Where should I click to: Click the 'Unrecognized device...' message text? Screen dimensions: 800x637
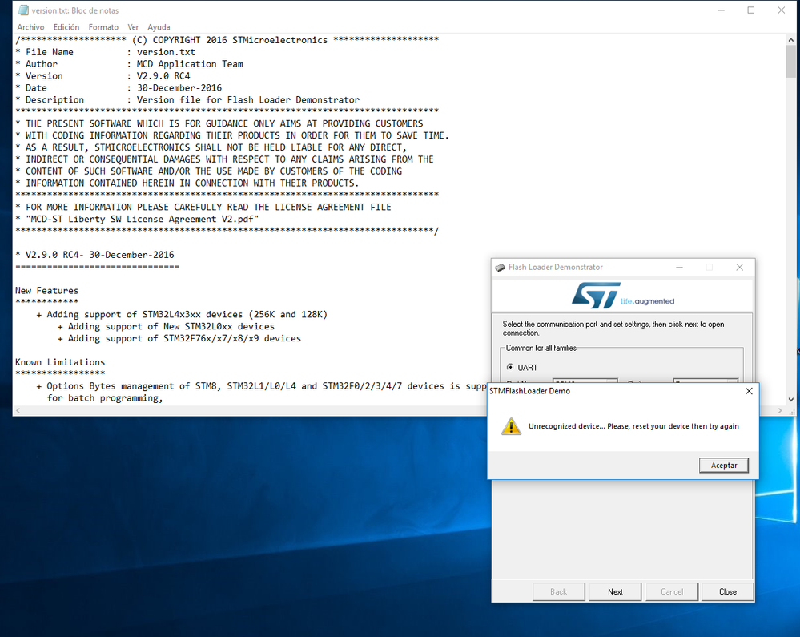tap(633, 426)
